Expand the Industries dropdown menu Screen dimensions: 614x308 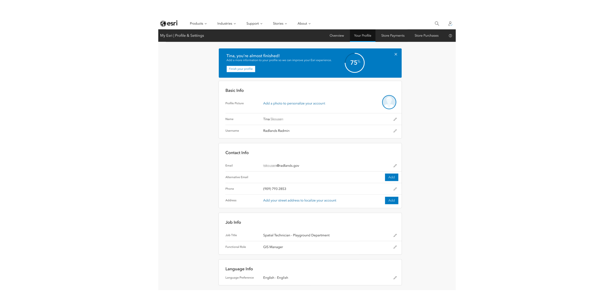coord(226,24)
